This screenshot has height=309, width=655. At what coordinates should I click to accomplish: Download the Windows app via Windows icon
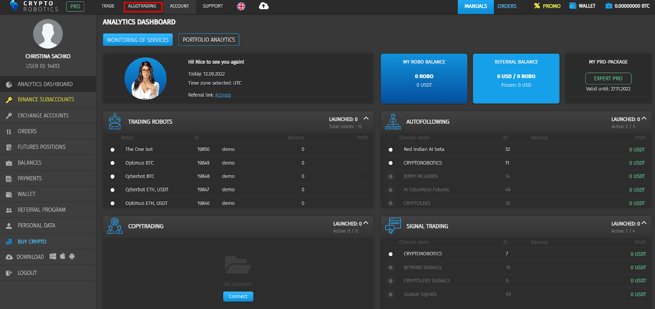(53, 256)
